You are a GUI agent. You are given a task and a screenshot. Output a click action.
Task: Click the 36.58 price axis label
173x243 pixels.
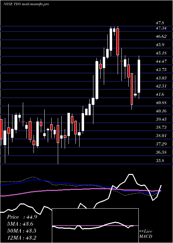click(161, 152)
